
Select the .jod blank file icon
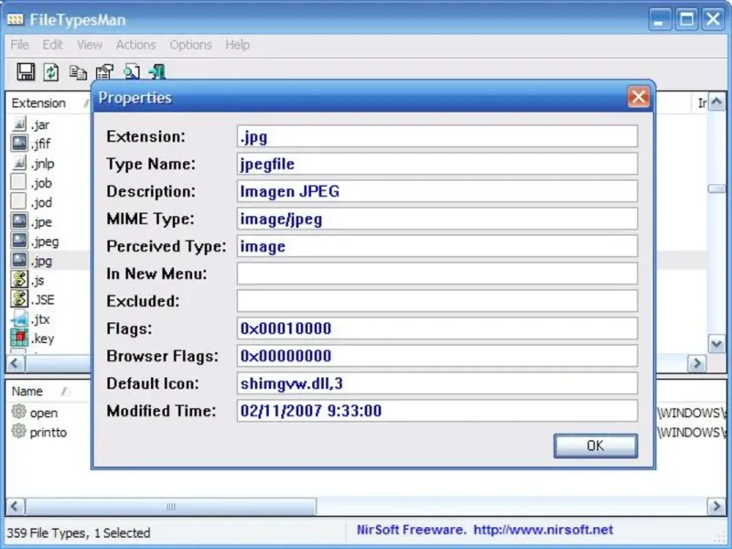(x=18, y=201)
